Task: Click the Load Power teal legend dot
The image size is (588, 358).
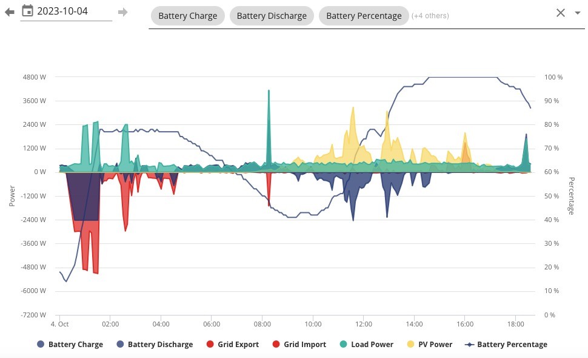Action: pyautogui.click(x=343, y=343)
